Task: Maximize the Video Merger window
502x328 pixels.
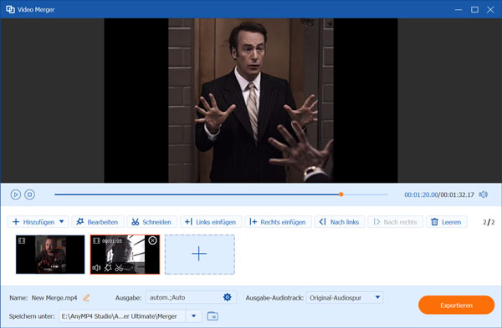Action: [x=474, y=9]
